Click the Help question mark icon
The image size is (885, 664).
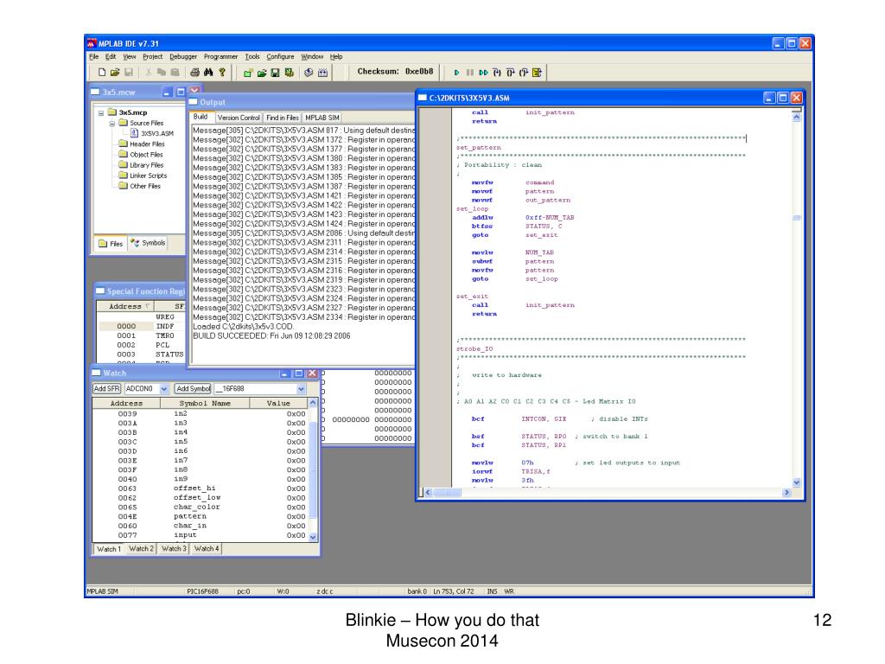222,73
